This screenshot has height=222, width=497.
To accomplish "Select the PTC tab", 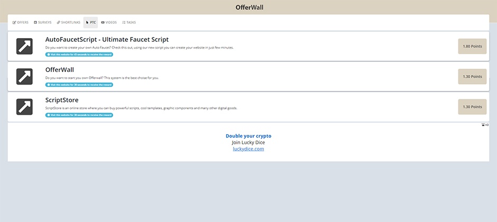I will [x=90, y=23].
